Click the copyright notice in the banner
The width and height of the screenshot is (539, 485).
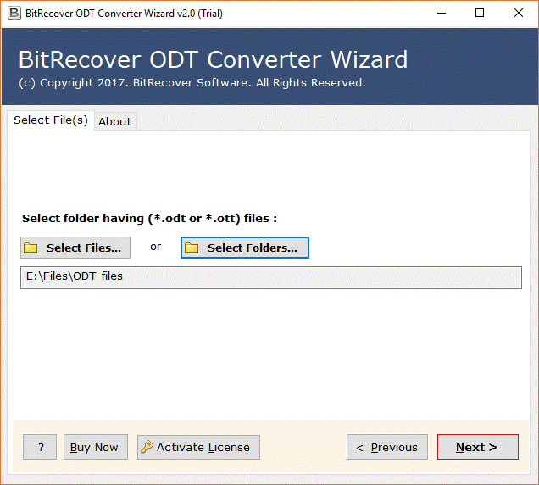pyautogui.click(x=192, y=83)
